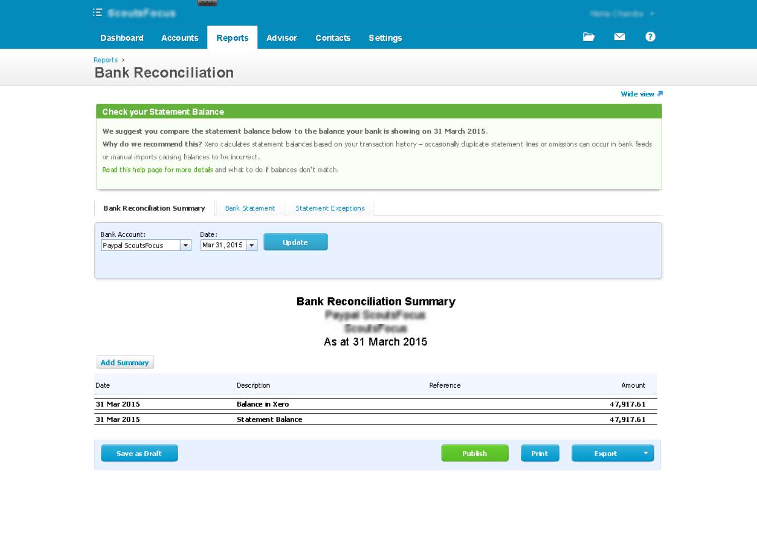
Task: Open the Accounts menu
Action: coord(180,38)
